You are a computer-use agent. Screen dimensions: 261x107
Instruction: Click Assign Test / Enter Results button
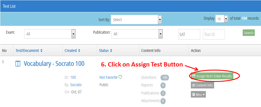(212, 76)
